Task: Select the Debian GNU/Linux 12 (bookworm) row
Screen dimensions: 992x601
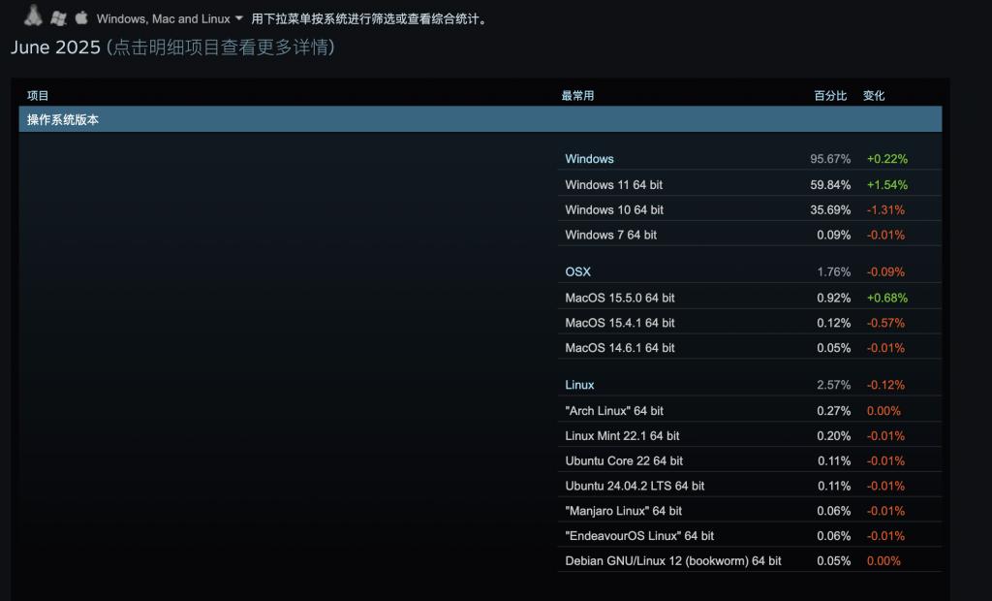Action: (750, 561)
